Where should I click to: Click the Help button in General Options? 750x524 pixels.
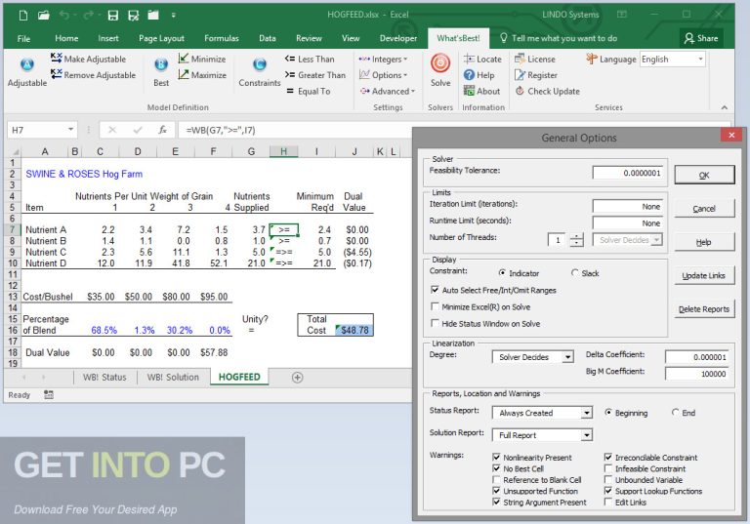pos(704,242)
